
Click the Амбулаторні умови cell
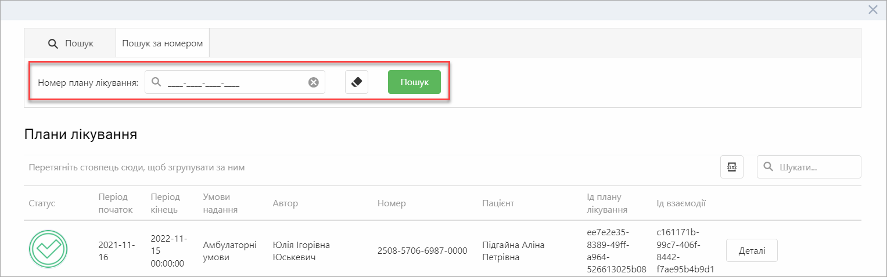pos(229,251)
